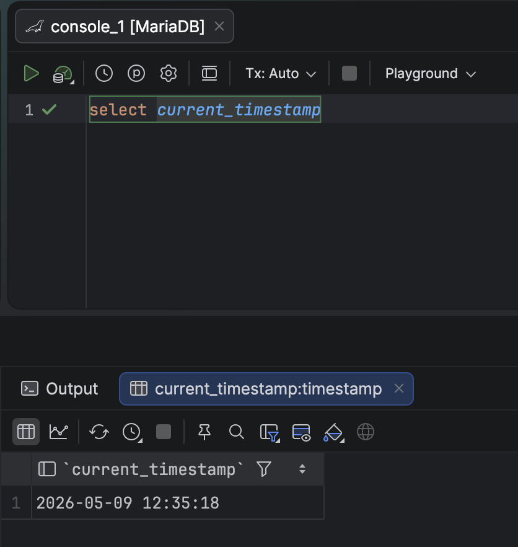Click the green checkmark on line 1
518x547 pixels.
(49, 110)
